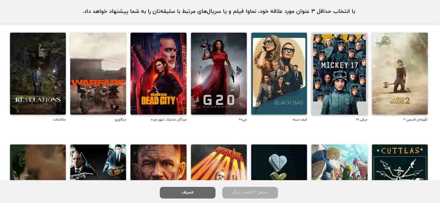Select the Warfare movie poster
Screen dimensions: 440x203
[x=98, y=74]
